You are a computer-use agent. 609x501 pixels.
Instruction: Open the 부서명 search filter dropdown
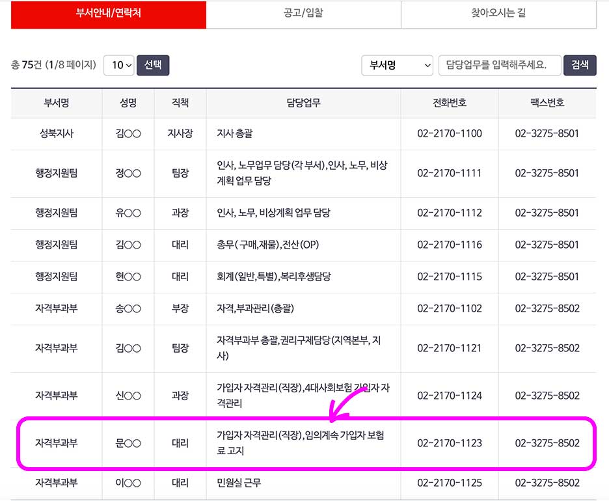pos(397,65)
